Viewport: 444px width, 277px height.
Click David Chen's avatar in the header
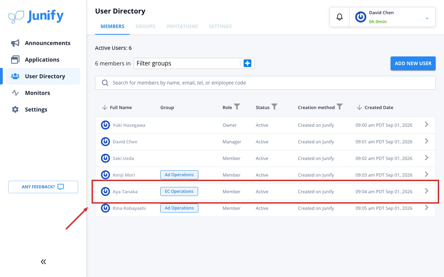coord(361,17)
